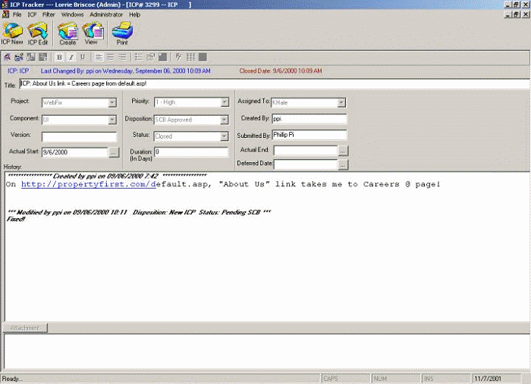Screen dimensions: 531x384
Task: Click the ICP New toolbar icon
Action: click(x=12, y=33)
